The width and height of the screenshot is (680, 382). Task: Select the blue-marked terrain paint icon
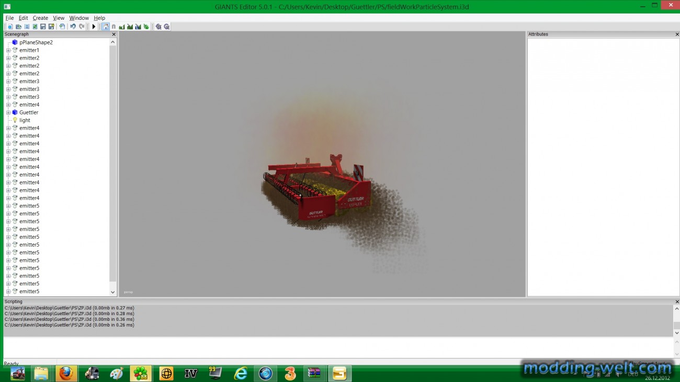tap(138, 27)
